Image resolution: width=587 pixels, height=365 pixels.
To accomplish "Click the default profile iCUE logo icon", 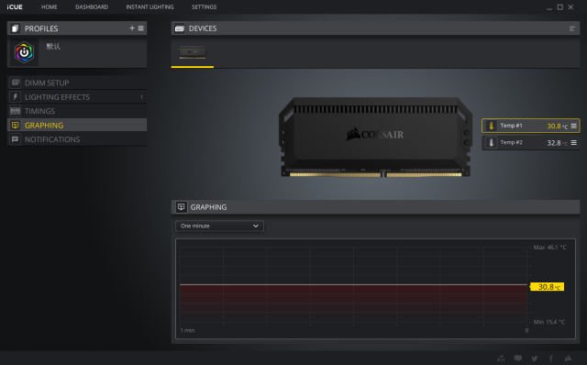I will (24, 52).
